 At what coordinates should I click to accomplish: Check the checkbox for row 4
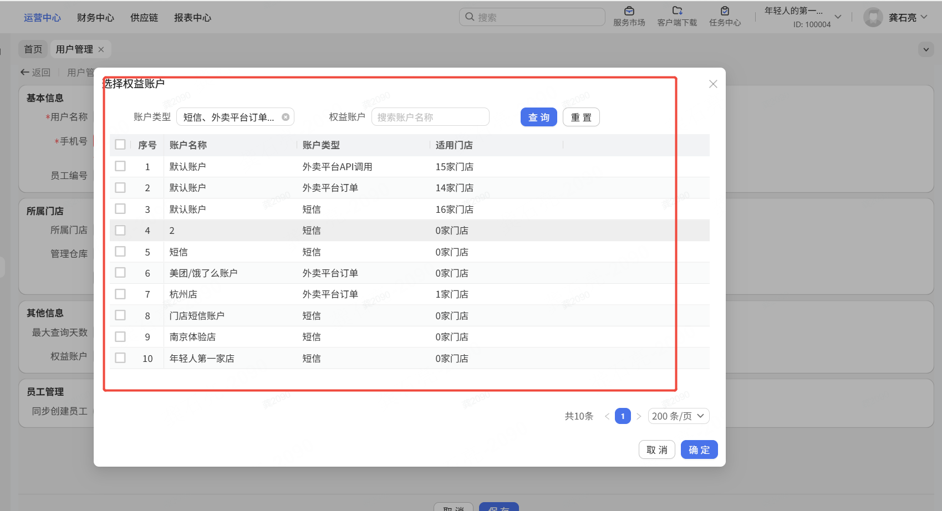coord(120,230)
